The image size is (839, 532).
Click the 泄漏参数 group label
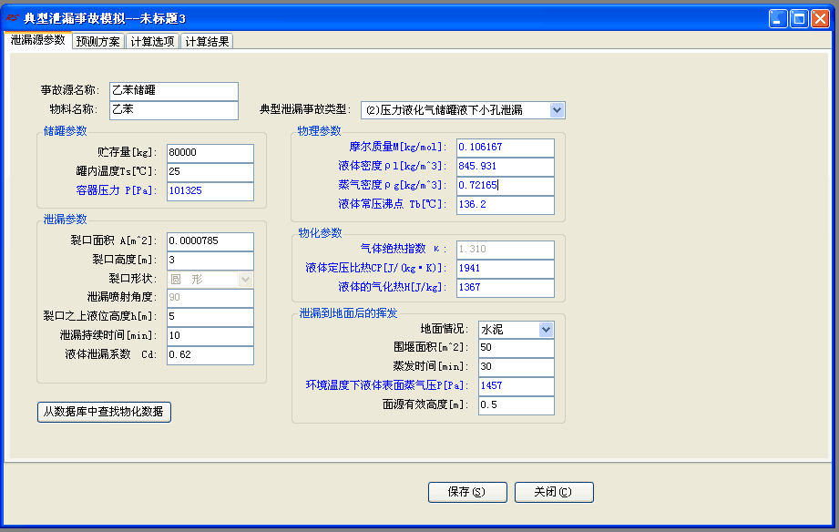65,220
